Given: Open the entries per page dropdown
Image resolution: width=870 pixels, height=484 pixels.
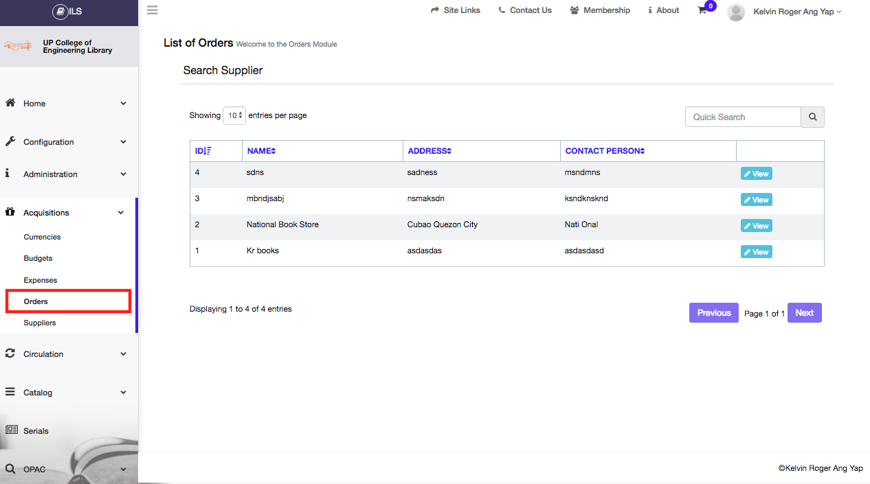Looking at the screenshot, I should [234, 116].
